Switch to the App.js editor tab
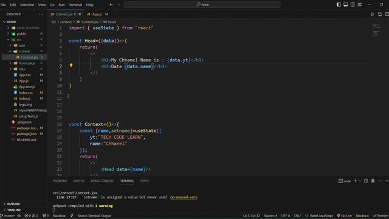Image resolution: width=389 pixels, height=219 pixels. click(97, 14)
